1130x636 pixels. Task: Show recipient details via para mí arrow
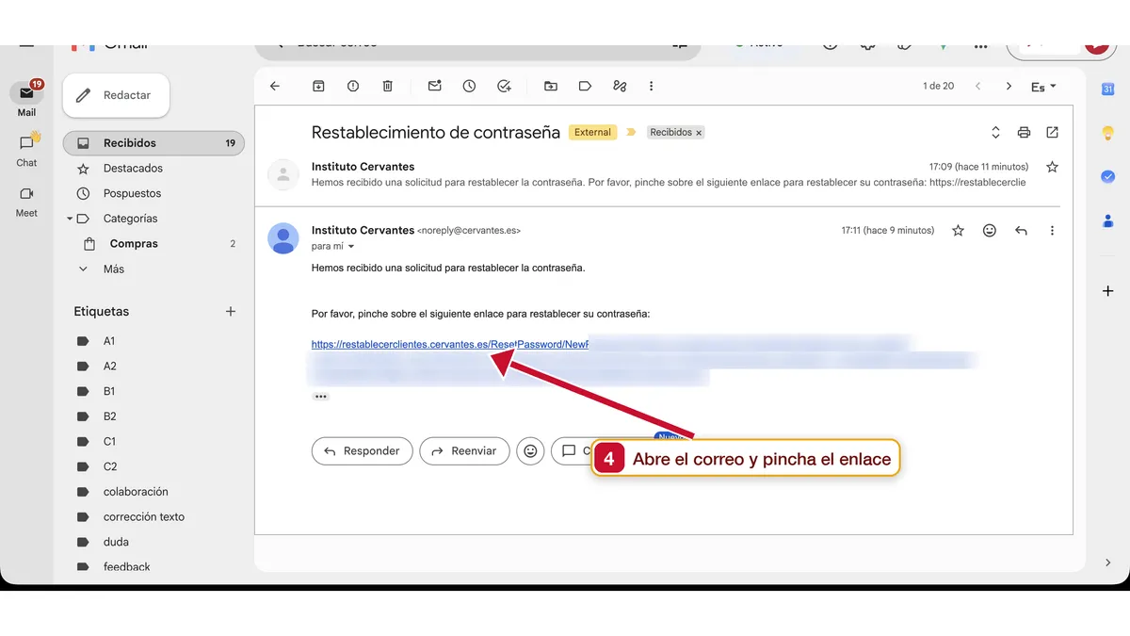pyautogui.click(x=351, y=247)
